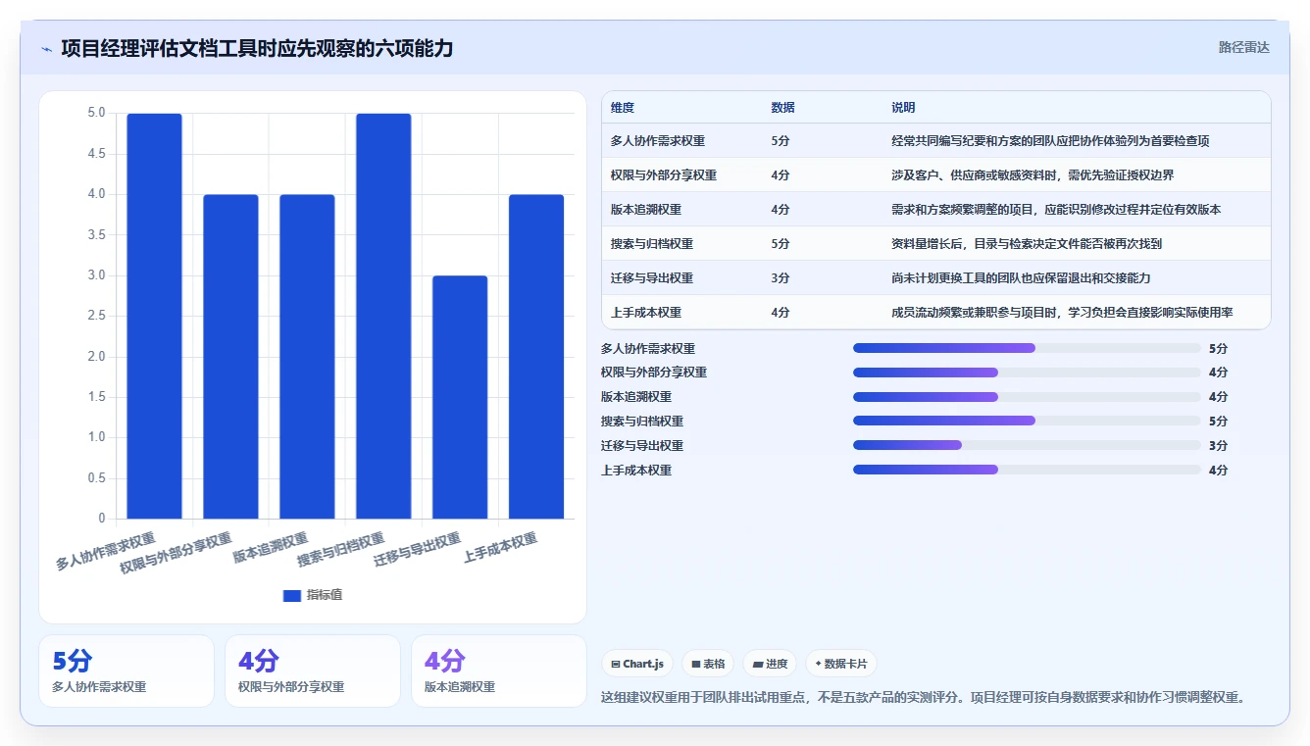The width and height of the screenshot is (1310, 746).
Task: Select the 进度 chip
Action: (770, 664)
